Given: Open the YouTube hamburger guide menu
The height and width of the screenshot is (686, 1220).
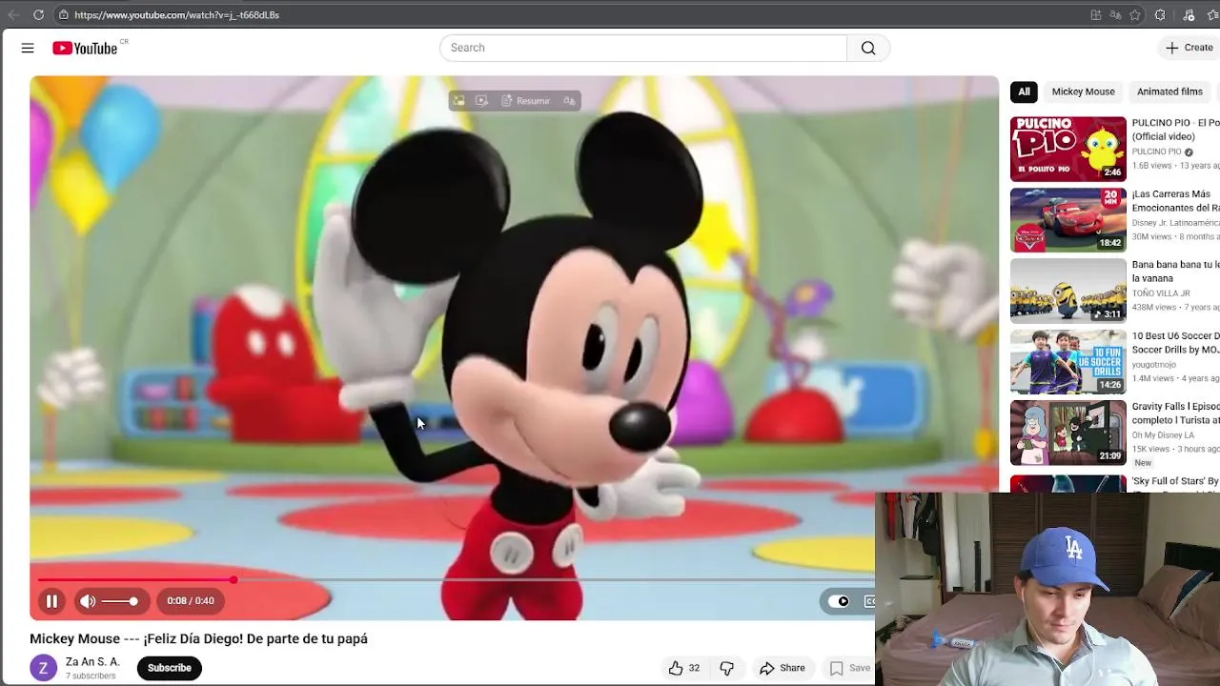Looking at the screenshot, I should click(x=28, y=48).
